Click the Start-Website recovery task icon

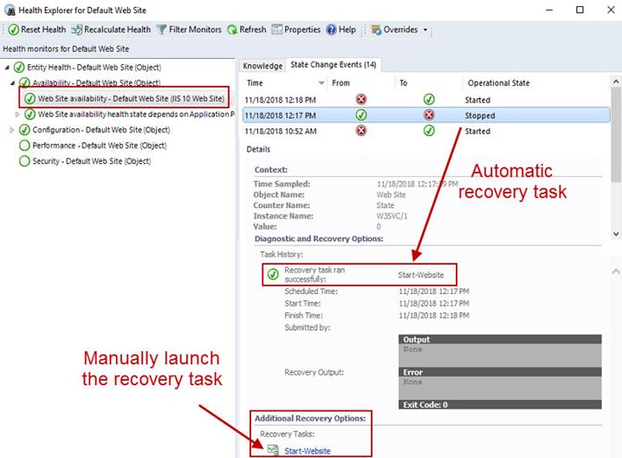point(273,449)
